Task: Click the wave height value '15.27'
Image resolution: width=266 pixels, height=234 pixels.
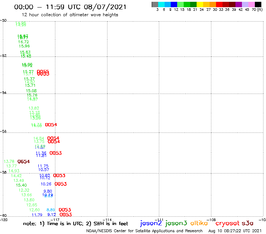Action: tap(28, 72)
